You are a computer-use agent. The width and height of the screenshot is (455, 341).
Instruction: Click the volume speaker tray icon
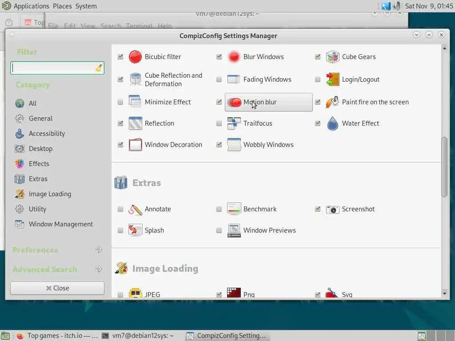click(397, 6)
